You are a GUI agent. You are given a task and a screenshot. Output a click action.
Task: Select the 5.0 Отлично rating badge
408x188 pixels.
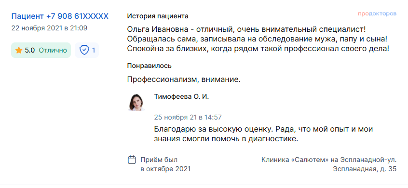41,50
